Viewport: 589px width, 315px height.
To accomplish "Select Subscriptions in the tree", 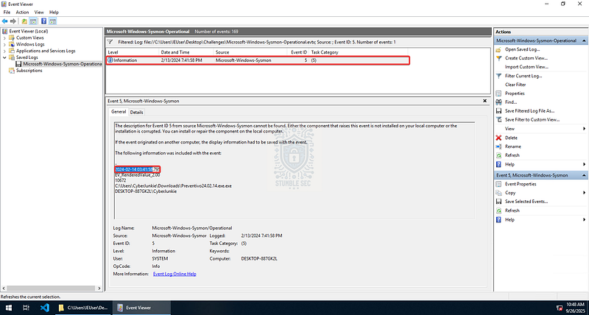I will click(29, 71).
